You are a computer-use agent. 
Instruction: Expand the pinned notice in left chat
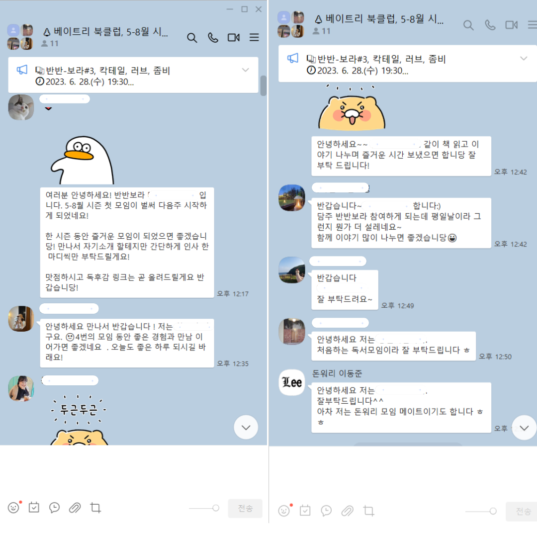[x=245, y=70]
